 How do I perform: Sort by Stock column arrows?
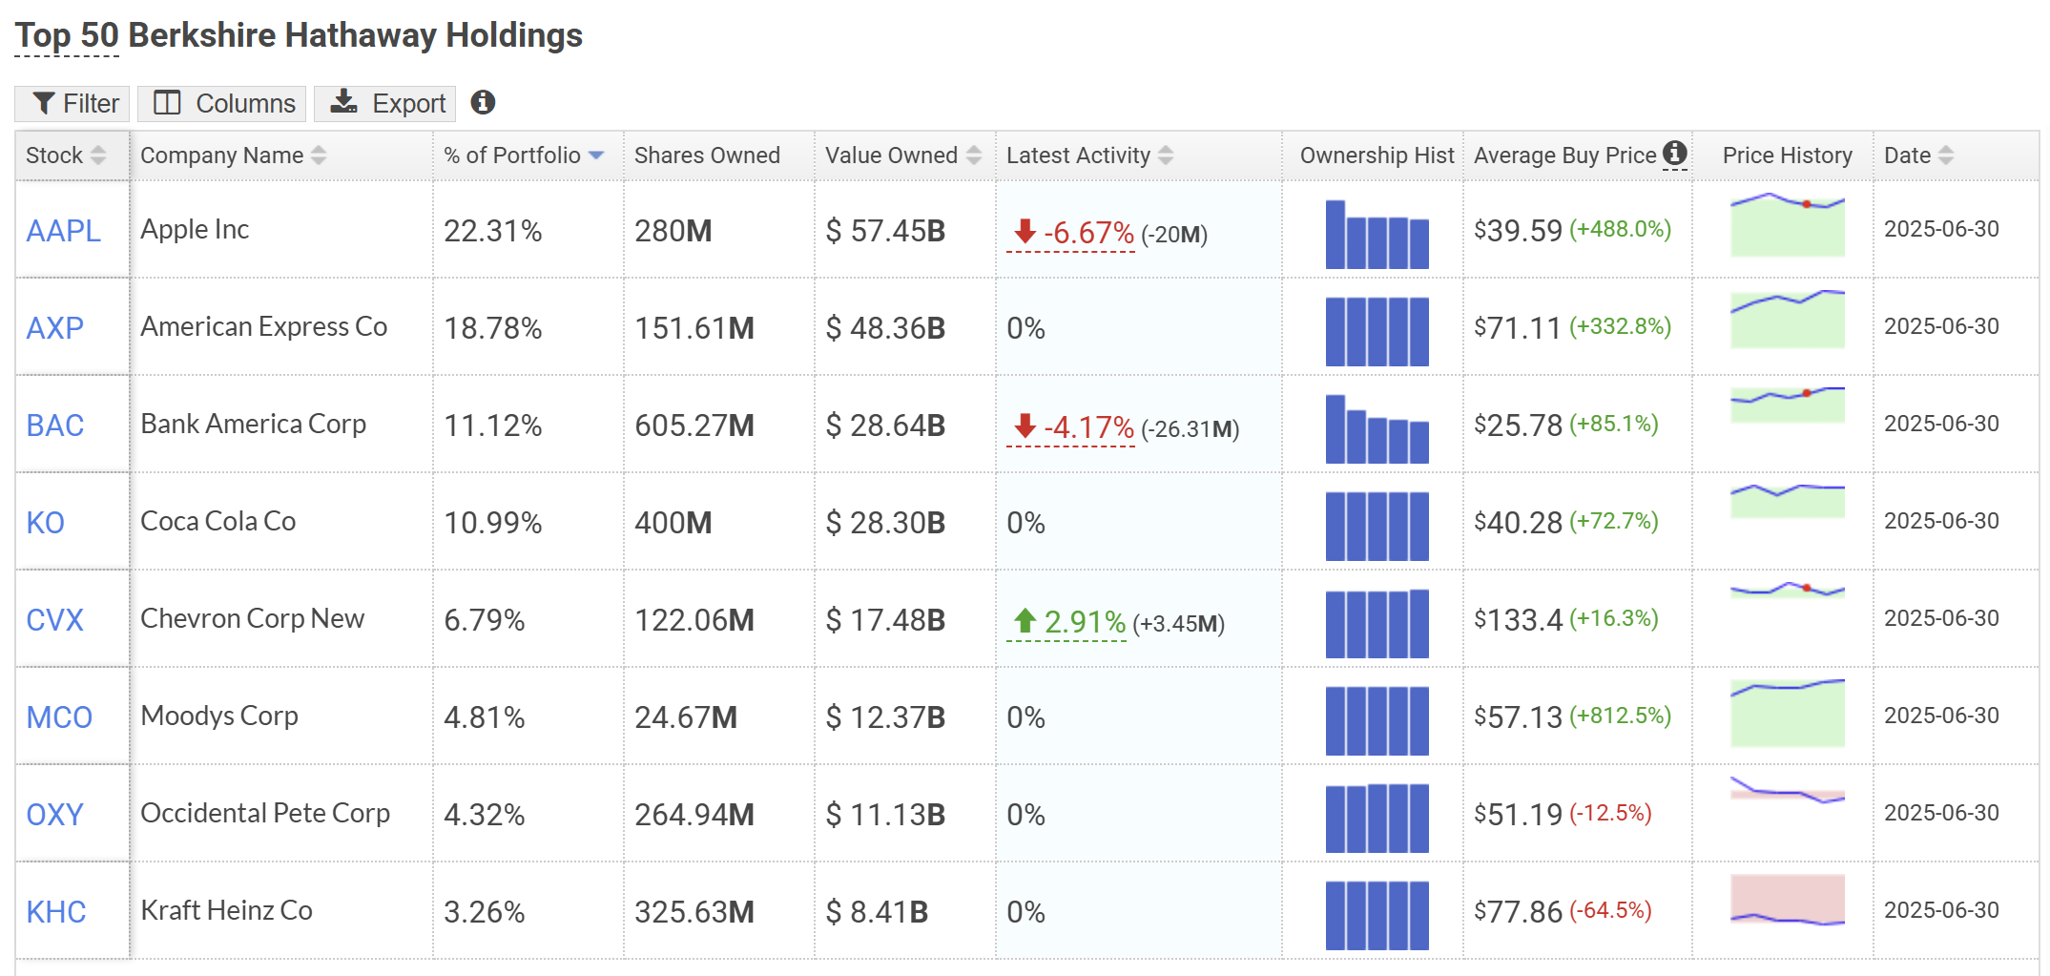(98, 156)
